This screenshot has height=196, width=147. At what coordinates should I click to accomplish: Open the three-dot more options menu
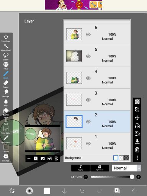click(x=137, y=158)
